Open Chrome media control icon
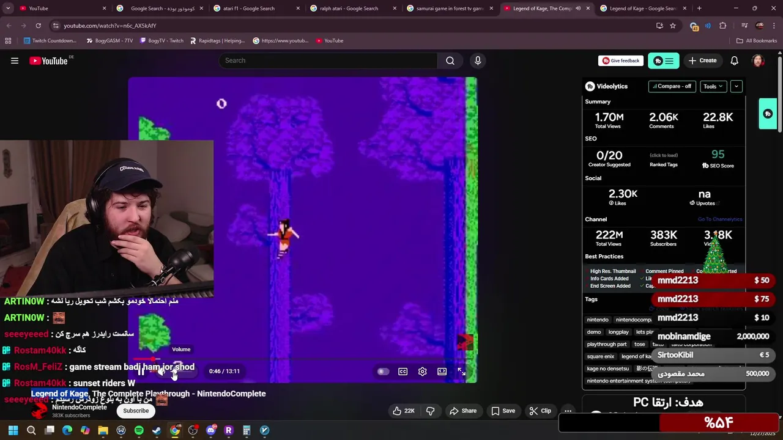The image size is (783, 440). click(x=744, y=26)
